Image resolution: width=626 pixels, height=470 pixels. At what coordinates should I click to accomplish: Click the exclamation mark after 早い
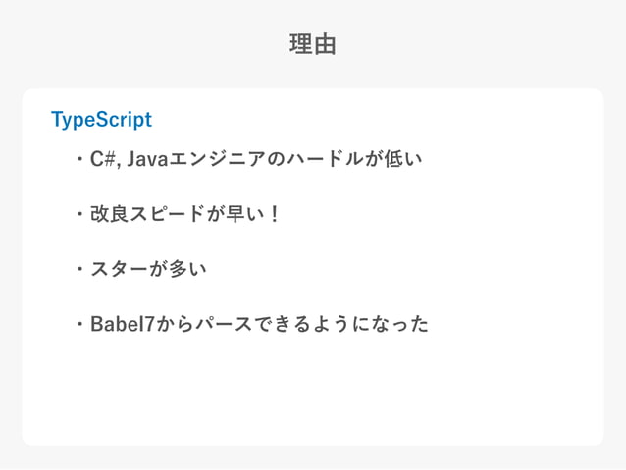click(x=274, y=214)
